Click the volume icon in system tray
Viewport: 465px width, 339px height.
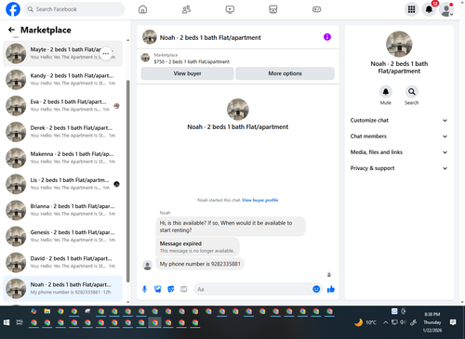tap(403, 322)
